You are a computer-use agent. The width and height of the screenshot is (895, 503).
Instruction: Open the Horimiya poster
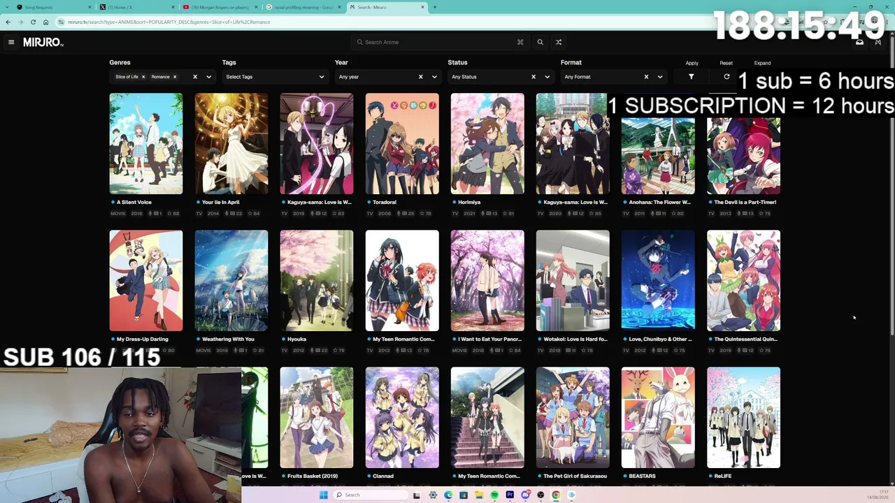(487, 144)
